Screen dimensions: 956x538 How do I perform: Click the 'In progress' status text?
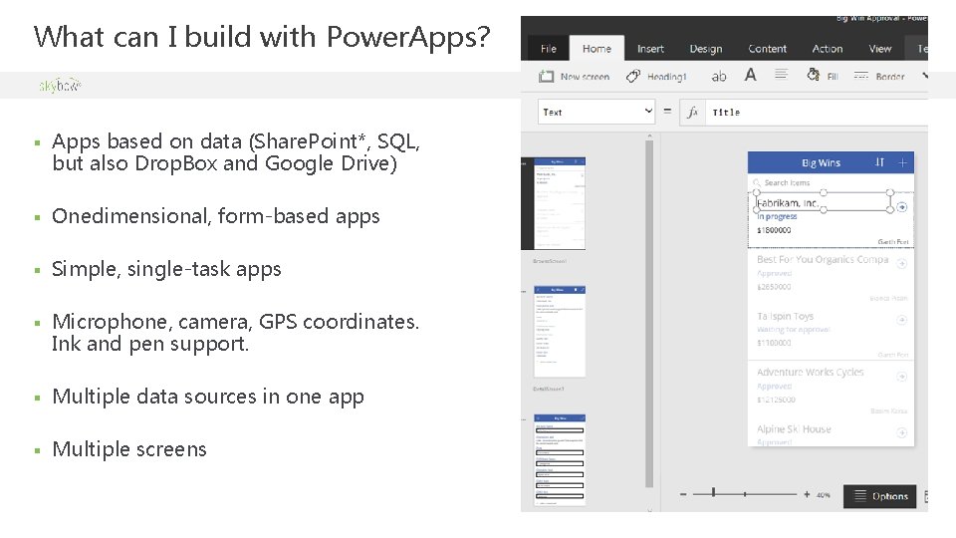(x=777, y=216)
